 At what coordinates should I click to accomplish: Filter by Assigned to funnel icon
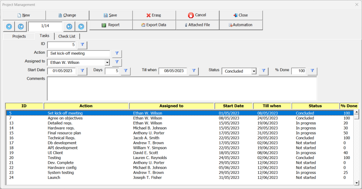tap(117, 62)
